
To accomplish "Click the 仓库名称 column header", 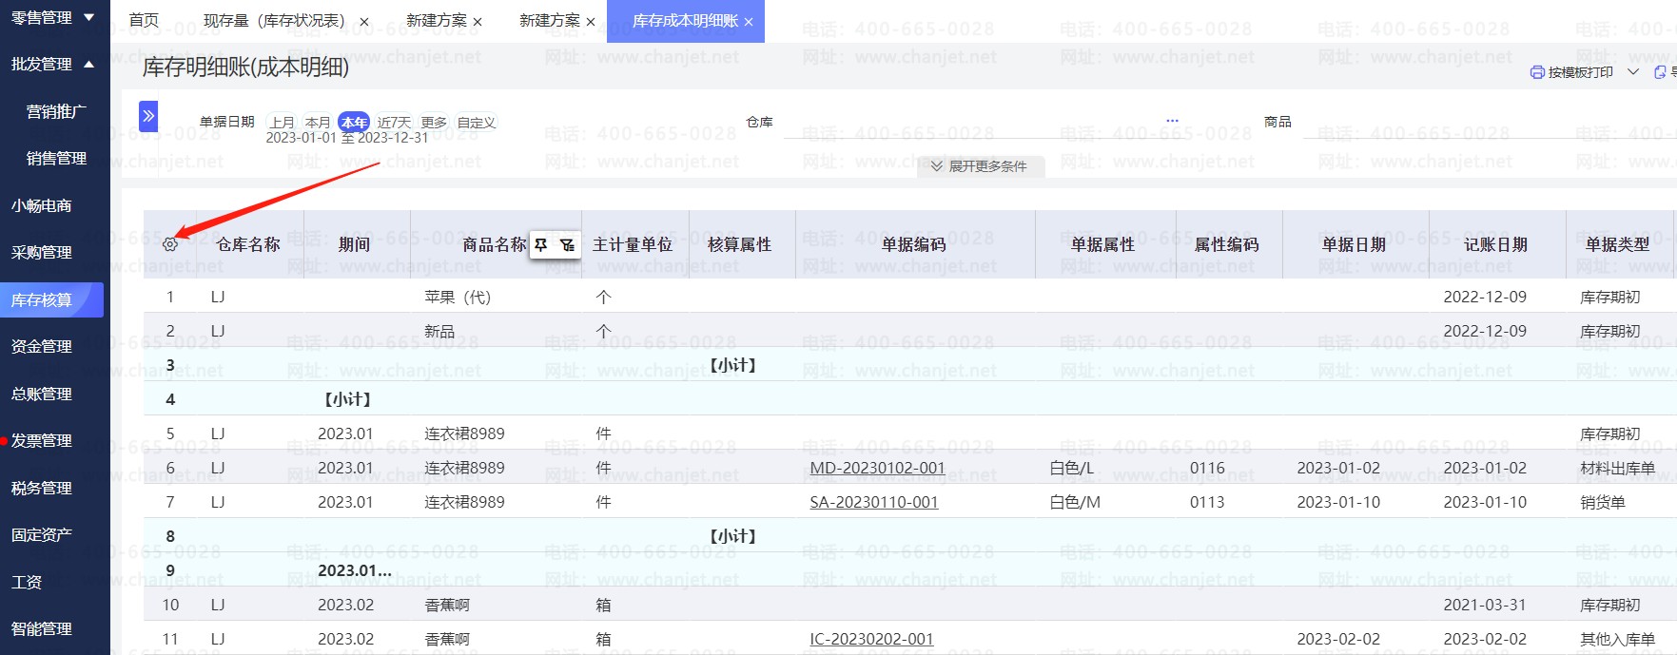I will coord(248,244).
